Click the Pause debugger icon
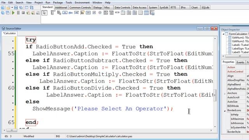249x140 pixels. point(18,13)
